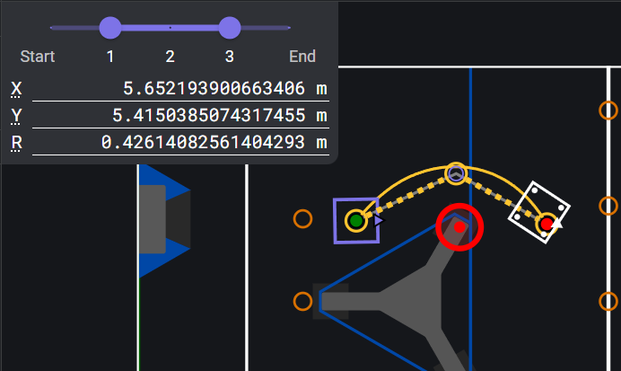Viewport: 621px width, 371px height.
Task: Click the right slider handle at 3
Action: 230,28
